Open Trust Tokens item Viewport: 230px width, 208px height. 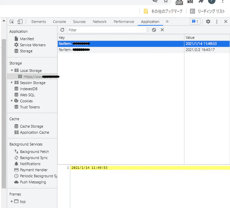[x=30, y=107]
